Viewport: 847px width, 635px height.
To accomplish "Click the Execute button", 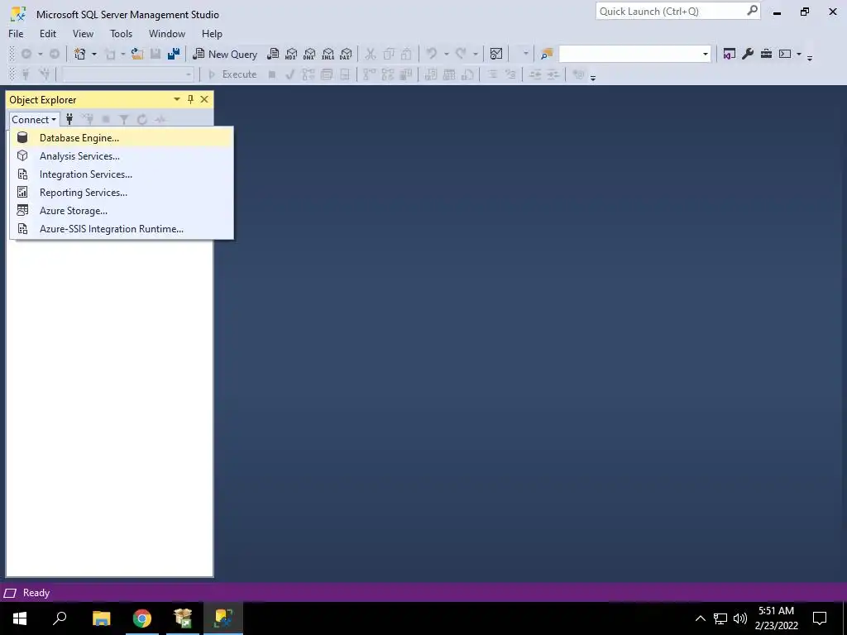I will (x=232, y=74).
